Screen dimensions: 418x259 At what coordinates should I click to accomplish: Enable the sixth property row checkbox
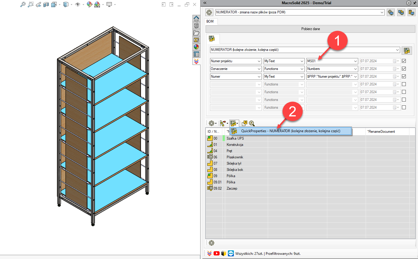(x=404, y=99)
